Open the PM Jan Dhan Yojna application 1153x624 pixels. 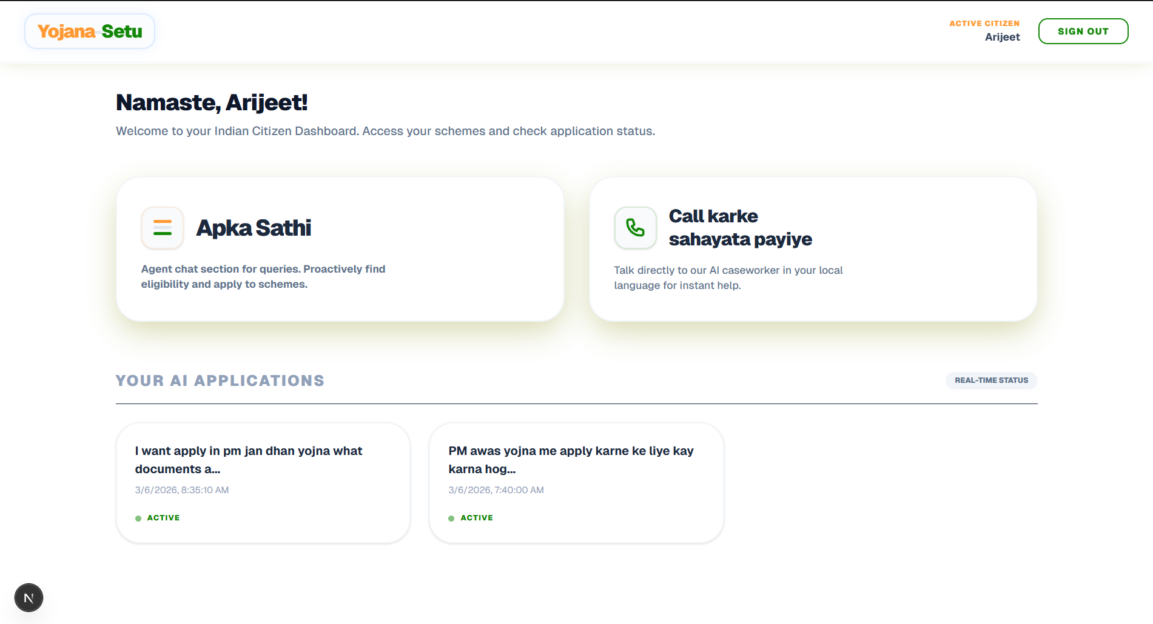tap(249, 459)
